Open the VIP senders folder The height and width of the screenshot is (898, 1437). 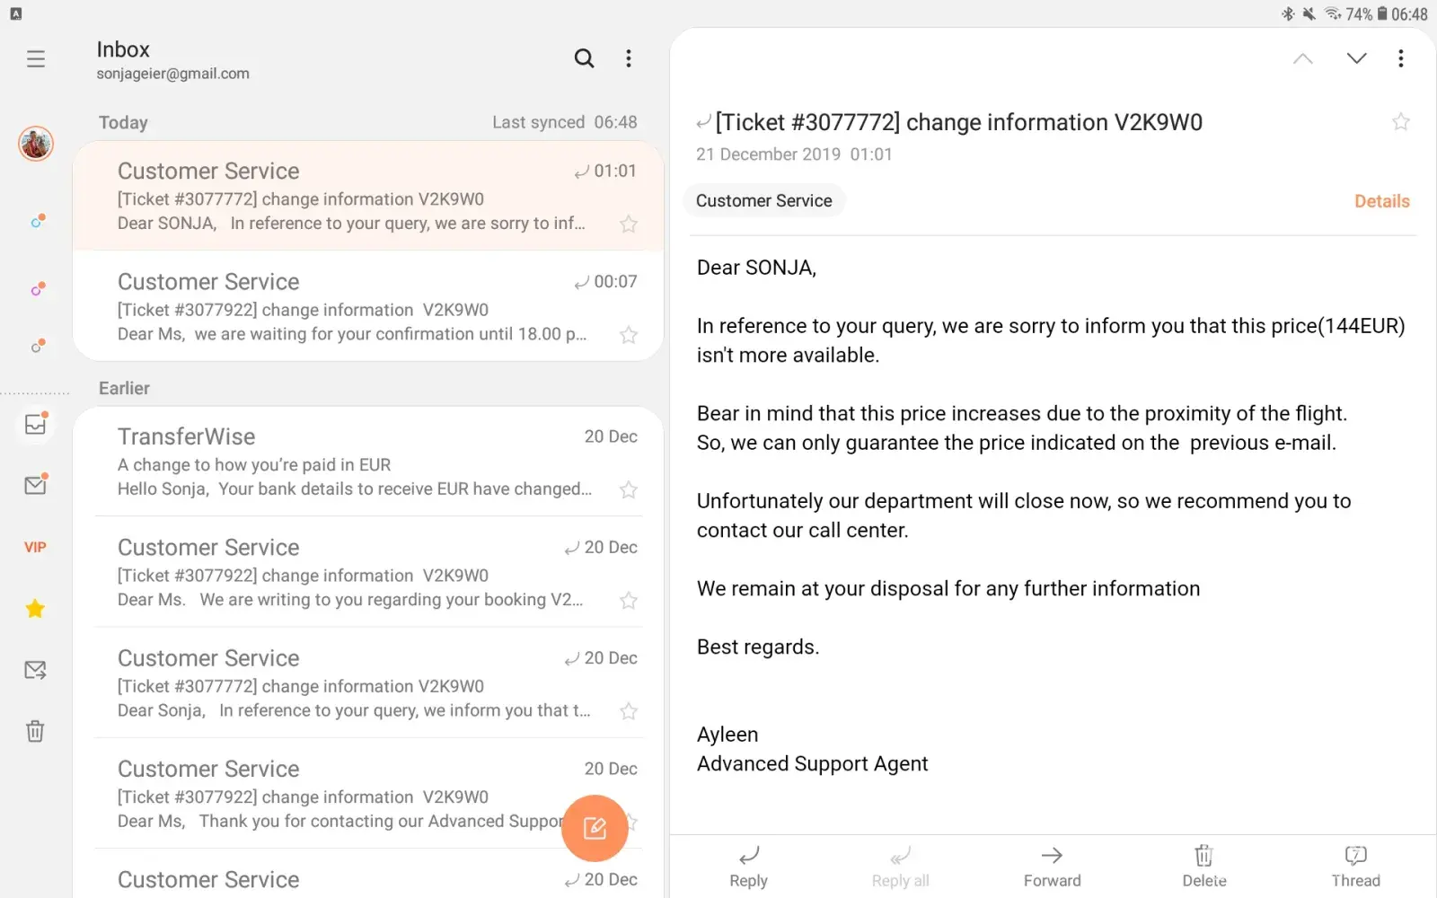click(35, 547)
